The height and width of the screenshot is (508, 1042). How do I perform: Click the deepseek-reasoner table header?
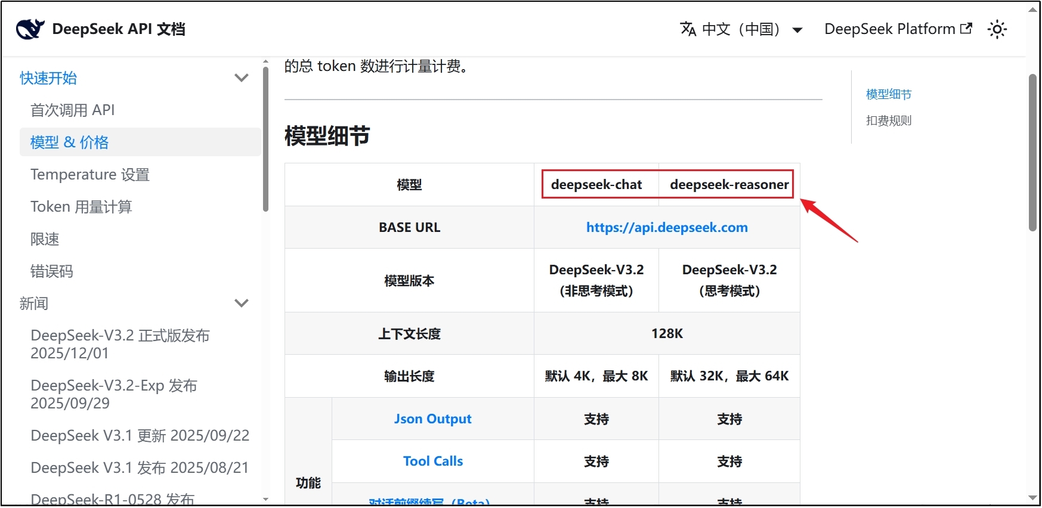[729, 184]
